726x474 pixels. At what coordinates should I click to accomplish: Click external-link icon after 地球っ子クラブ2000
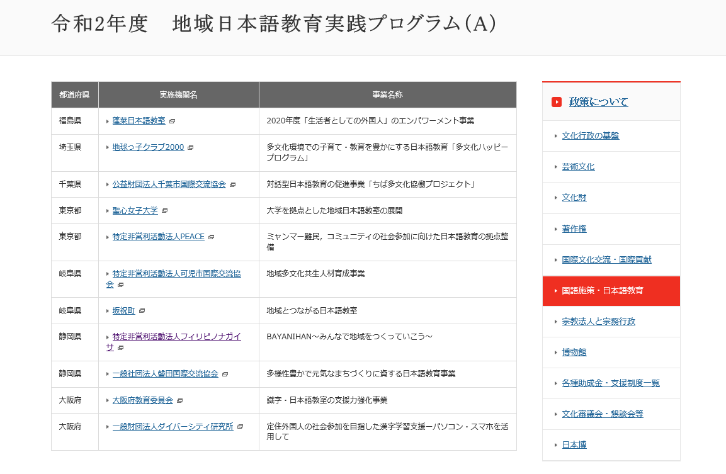click(191, 147)
